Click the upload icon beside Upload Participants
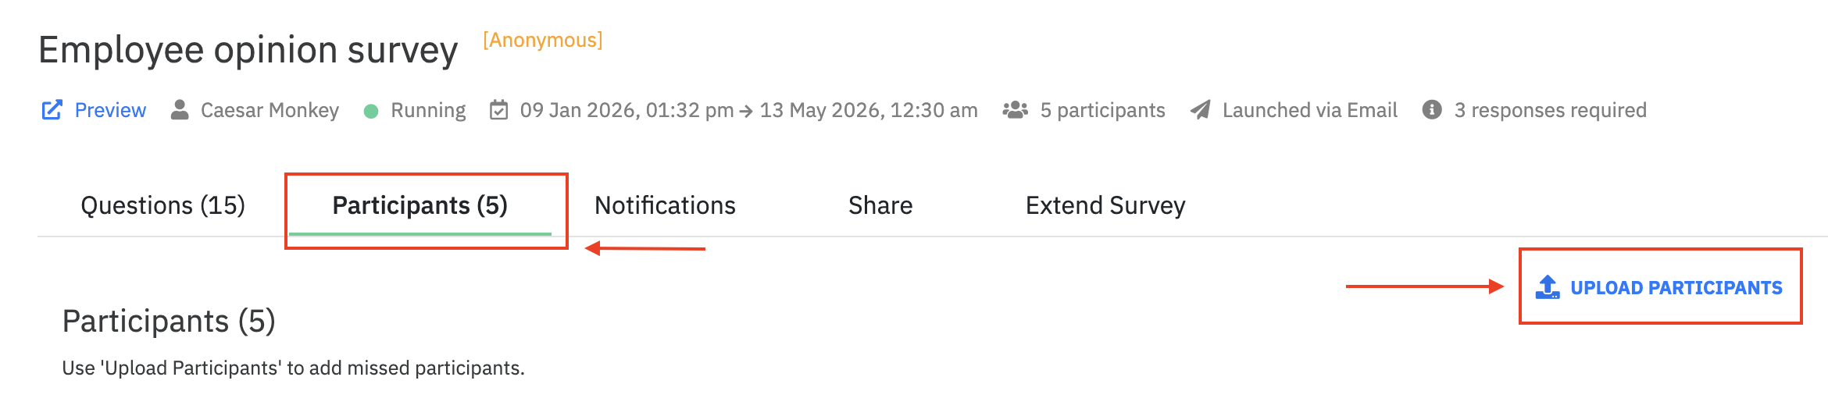 [x=1548, y=287]
